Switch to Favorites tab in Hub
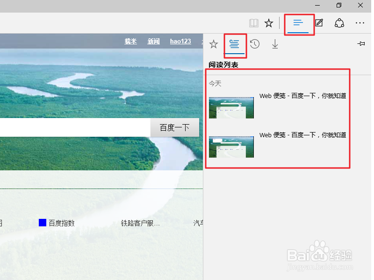 click(214, 44)
